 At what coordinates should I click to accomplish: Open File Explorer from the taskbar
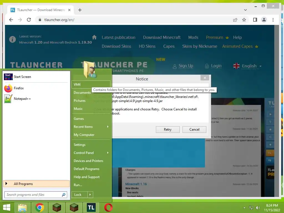point(22,207)
